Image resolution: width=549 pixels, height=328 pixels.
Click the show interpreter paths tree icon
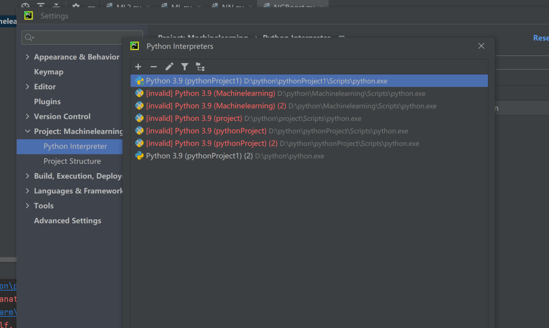[200, 67]
